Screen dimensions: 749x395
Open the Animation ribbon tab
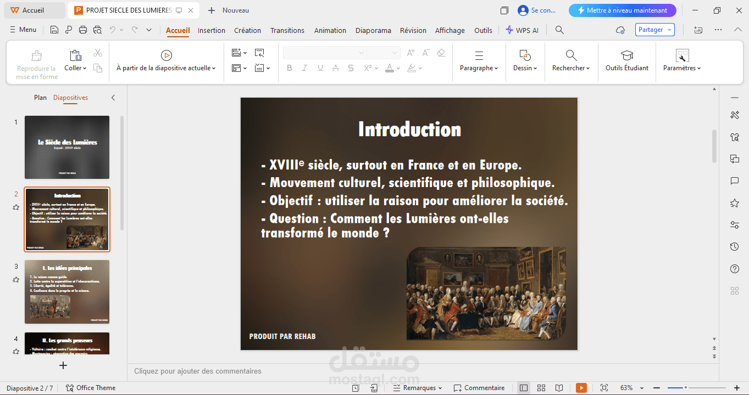330,30
